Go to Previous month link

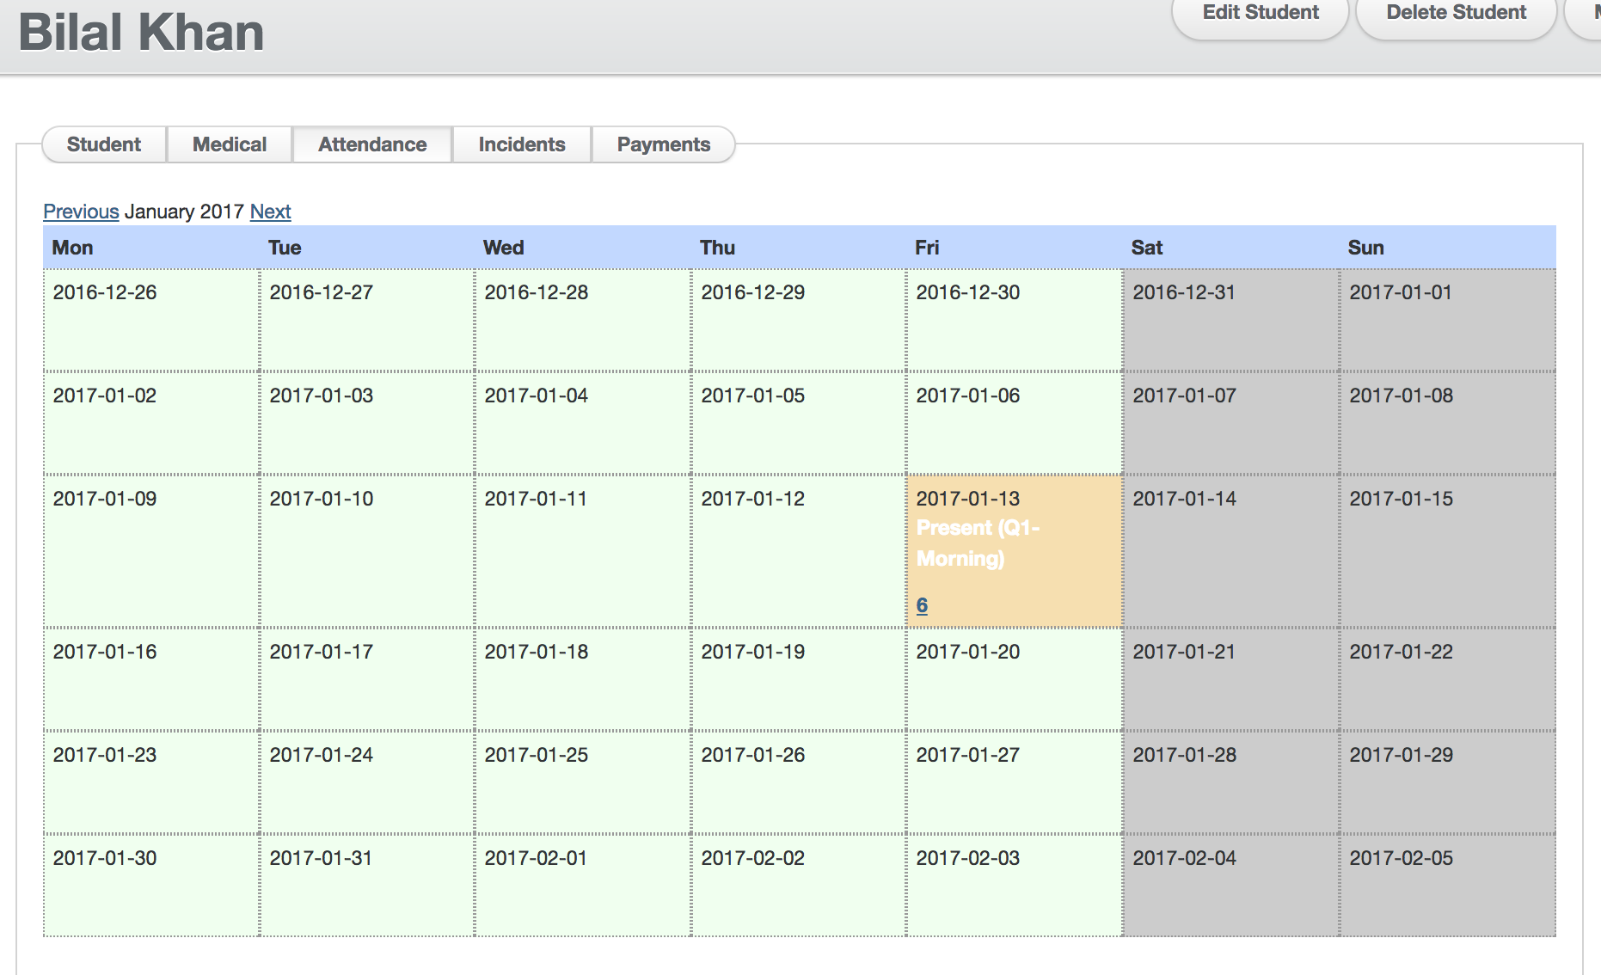[x=81, y=212]
